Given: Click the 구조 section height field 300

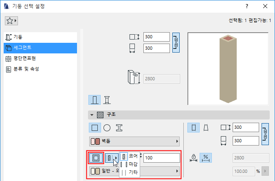Looking at the screenshot, I should coord(246,128).
